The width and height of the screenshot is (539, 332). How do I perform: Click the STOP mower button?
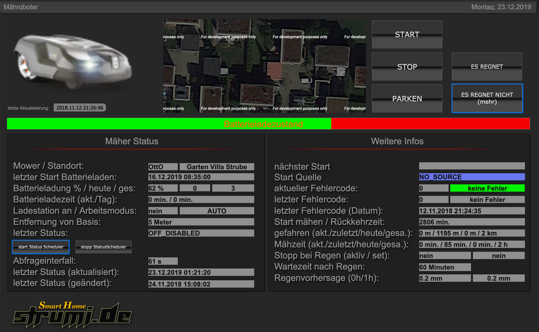pos(407,66)
